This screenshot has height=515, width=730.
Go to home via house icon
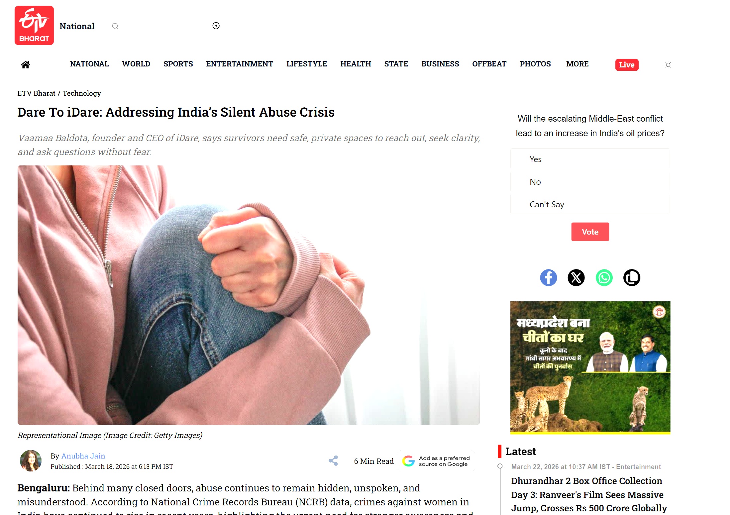[26, 64]
